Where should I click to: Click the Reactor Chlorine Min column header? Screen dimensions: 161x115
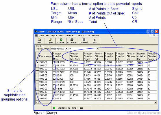[132, 56]
